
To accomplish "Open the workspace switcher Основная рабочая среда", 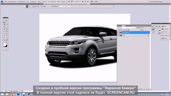I will (x=157, y=2).
